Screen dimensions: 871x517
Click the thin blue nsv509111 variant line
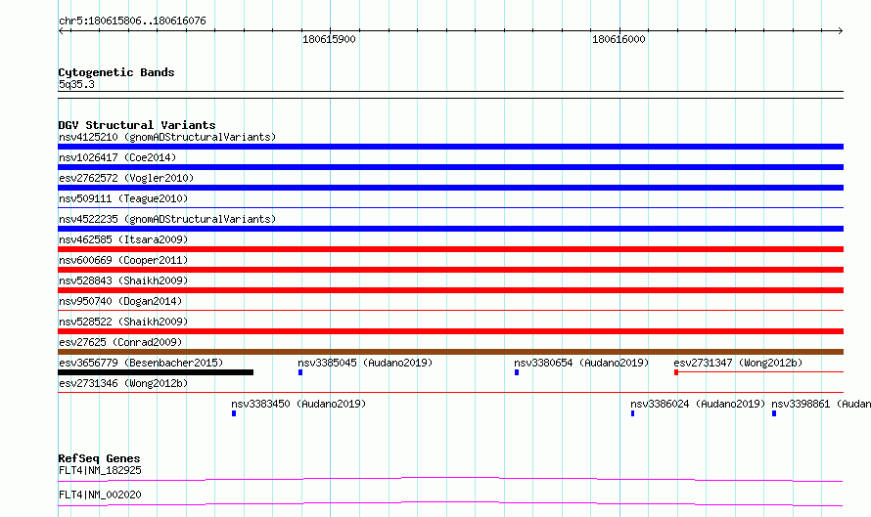[450, 208]
